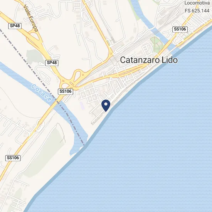Click the trumpet interchange below Viale Europa
The image size is (212, 212).
34,36
